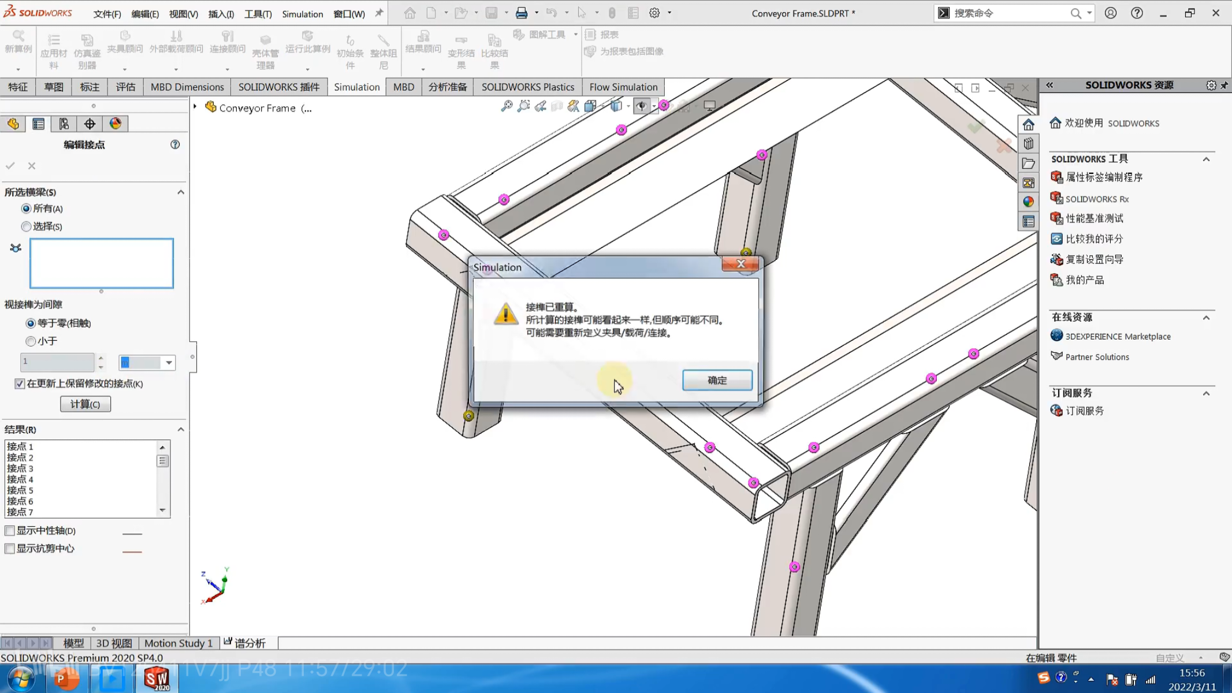
Task: Toggle 在更新上保留修改的接点 checkbox
Action: pyautogui.click(x=20, y=384)
